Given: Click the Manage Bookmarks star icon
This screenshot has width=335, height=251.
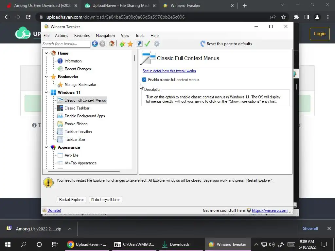Looking at the screenshot, I should (60, 85).
